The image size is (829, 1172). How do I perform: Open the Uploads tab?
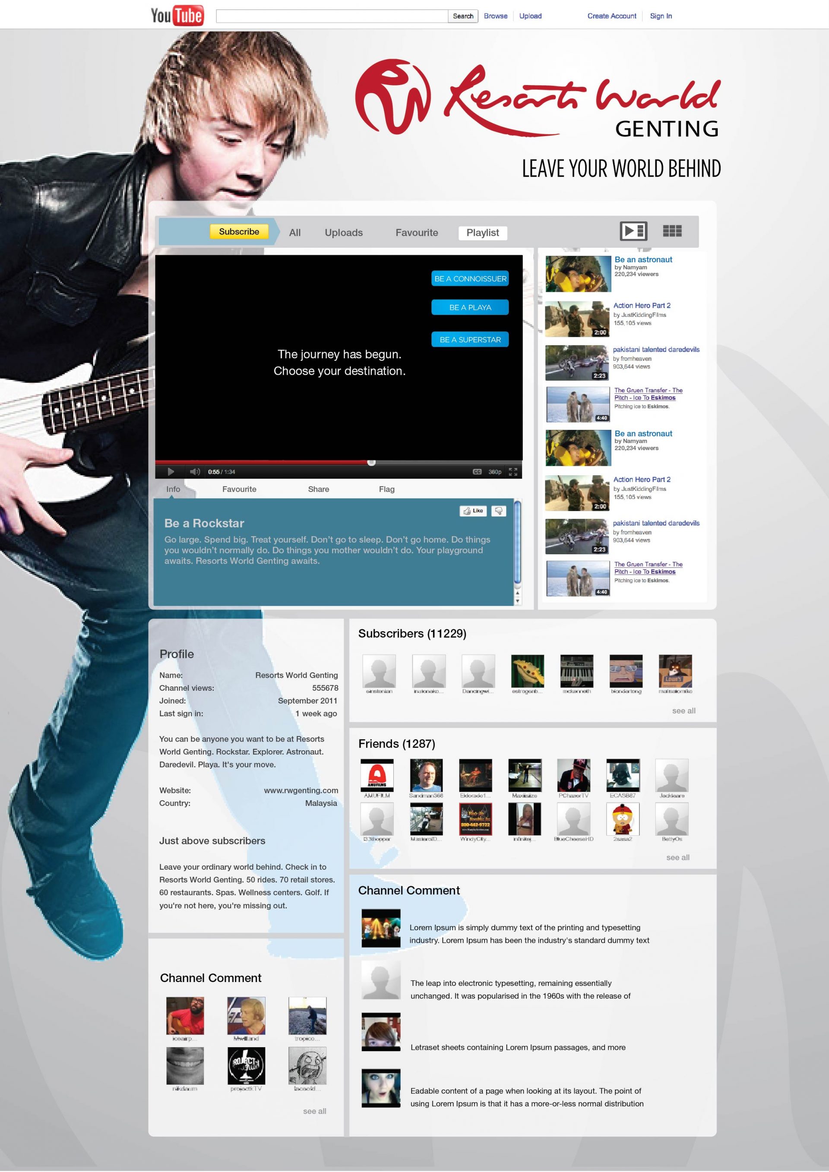344,233
